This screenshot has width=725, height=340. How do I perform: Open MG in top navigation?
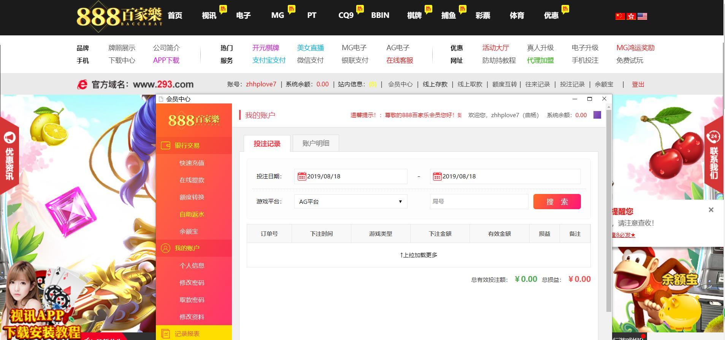pos(278,15)
